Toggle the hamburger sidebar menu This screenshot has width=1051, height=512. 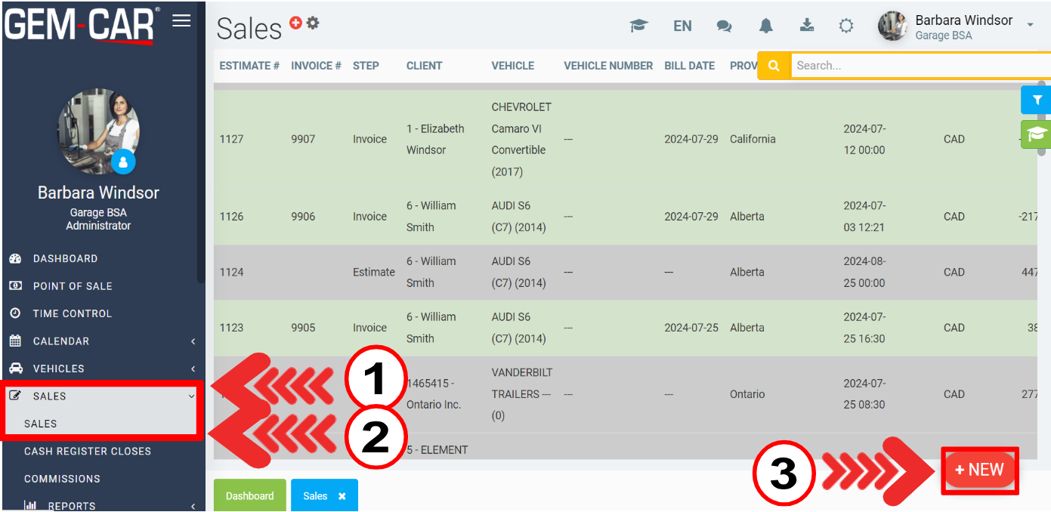tap(181, 20)
